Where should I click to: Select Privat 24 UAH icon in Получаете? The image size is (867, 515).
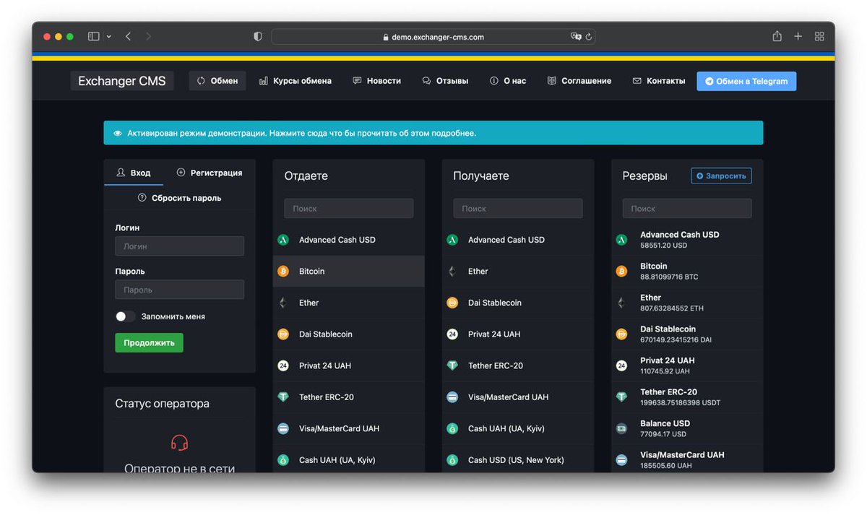452,334
